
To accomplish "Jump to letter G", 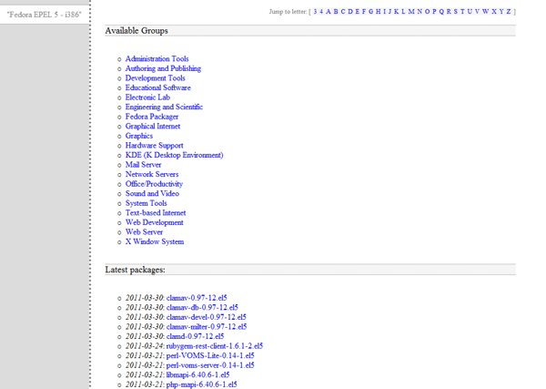I will click(371, 12).
